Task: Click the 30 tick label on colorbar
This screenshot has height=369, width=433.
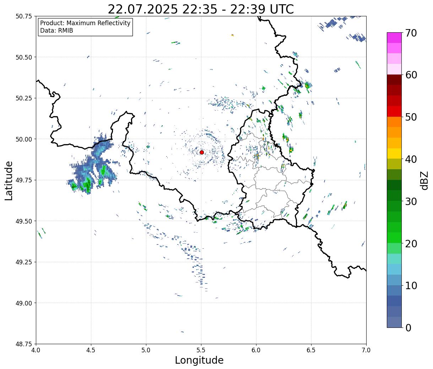Action: click(x=411, y=201)
